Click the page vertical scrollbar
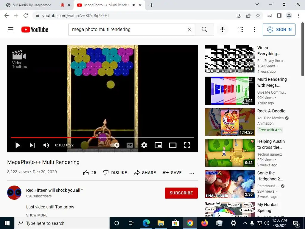The height and width of the screenshot is (229, 305). (303, 49)
